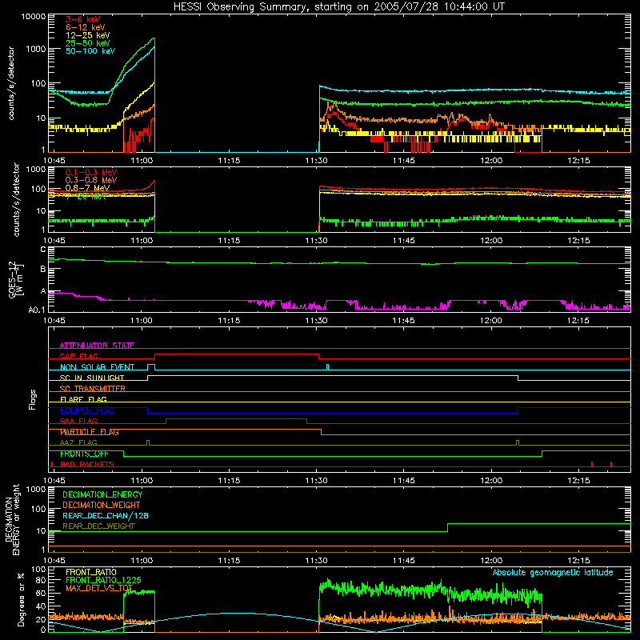640x640 pixels.
Task: Click the REAR_DEC_WEIGHT legend label
Action: tap(98, 526)
